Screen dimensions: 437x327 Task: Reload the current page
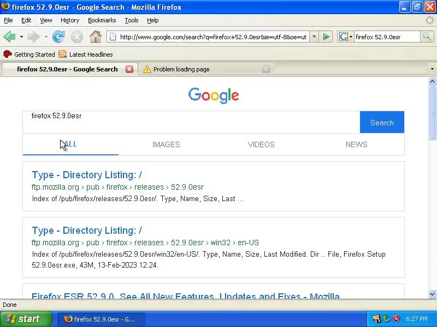coord(58,37)
